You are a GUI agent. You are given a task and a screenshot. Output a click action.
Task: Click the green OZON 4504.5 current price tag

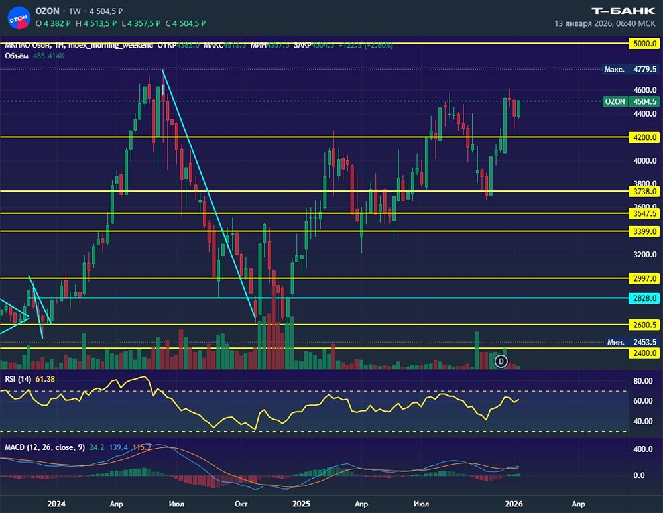(x=631, y=101)
